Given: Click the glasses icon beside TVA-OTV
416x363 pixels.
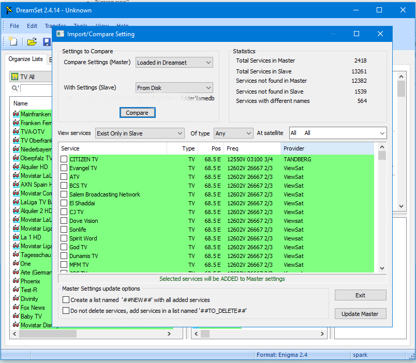Looking at the screenshot, I should (16, 131).
